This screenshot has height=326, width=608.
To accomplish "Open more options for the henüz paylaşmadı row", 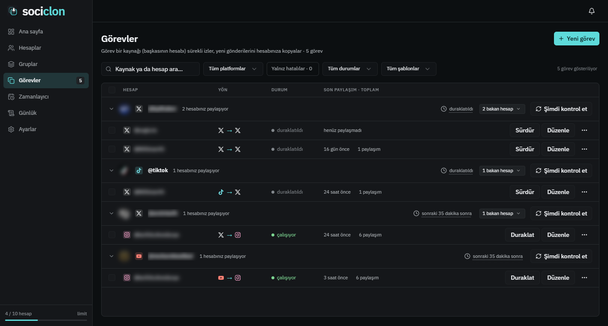I will click(x=584, y=130).
